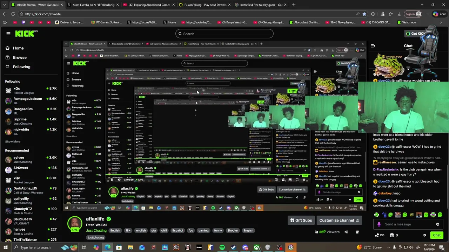Click the browser address bar URL

pos(43,14)
